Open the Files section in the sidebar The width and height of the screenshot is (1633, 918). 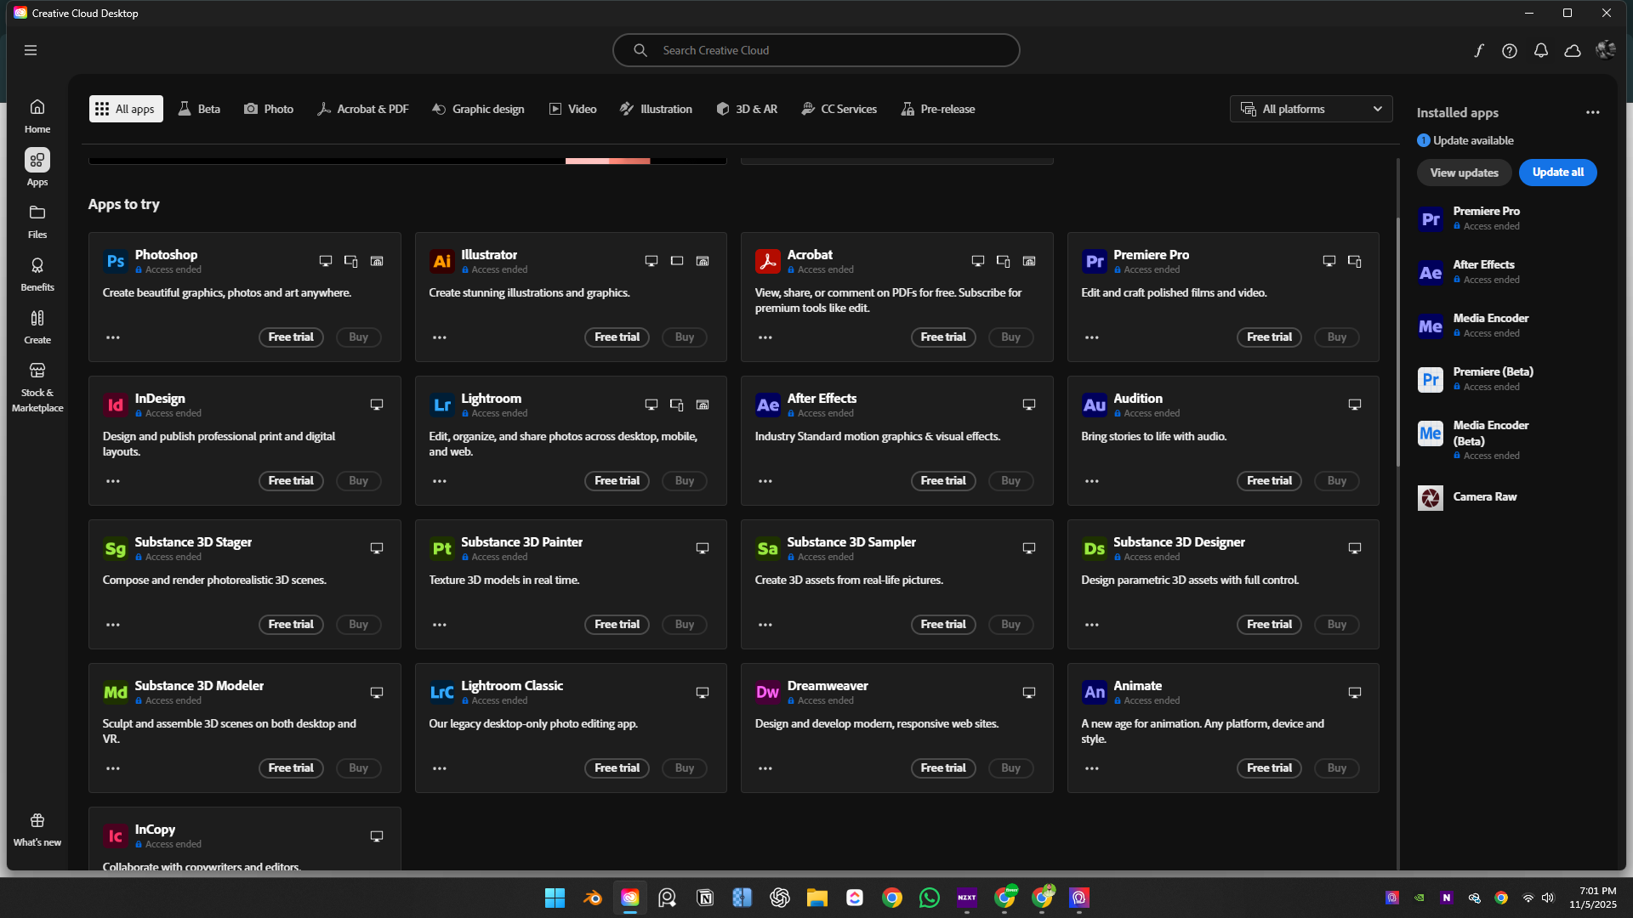pyautogui.click(x=37, y=219)
